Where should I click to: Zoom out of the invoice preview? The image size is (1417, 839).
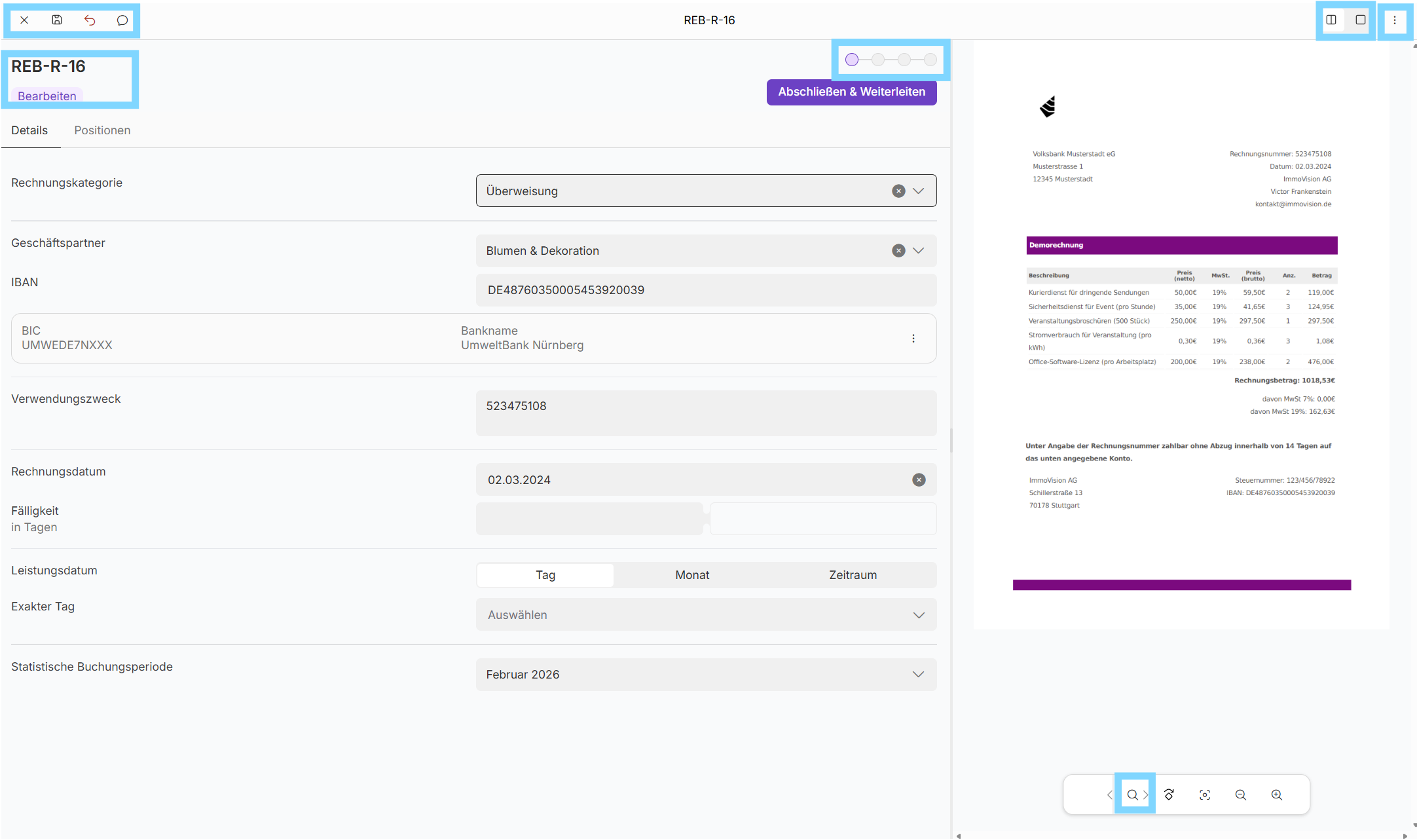(x=1241, y=794)
